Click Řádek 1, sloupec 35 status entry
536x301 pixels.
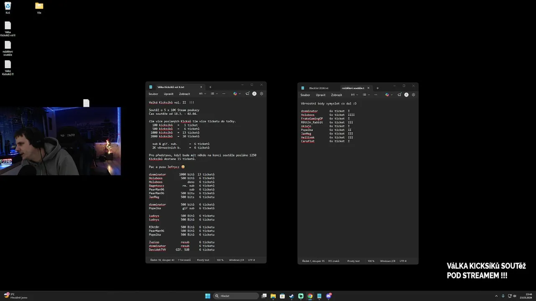pos(313,261)
